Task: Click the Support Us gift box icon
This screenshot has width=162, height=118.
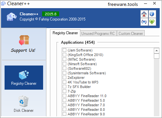Action: [24, 40]
